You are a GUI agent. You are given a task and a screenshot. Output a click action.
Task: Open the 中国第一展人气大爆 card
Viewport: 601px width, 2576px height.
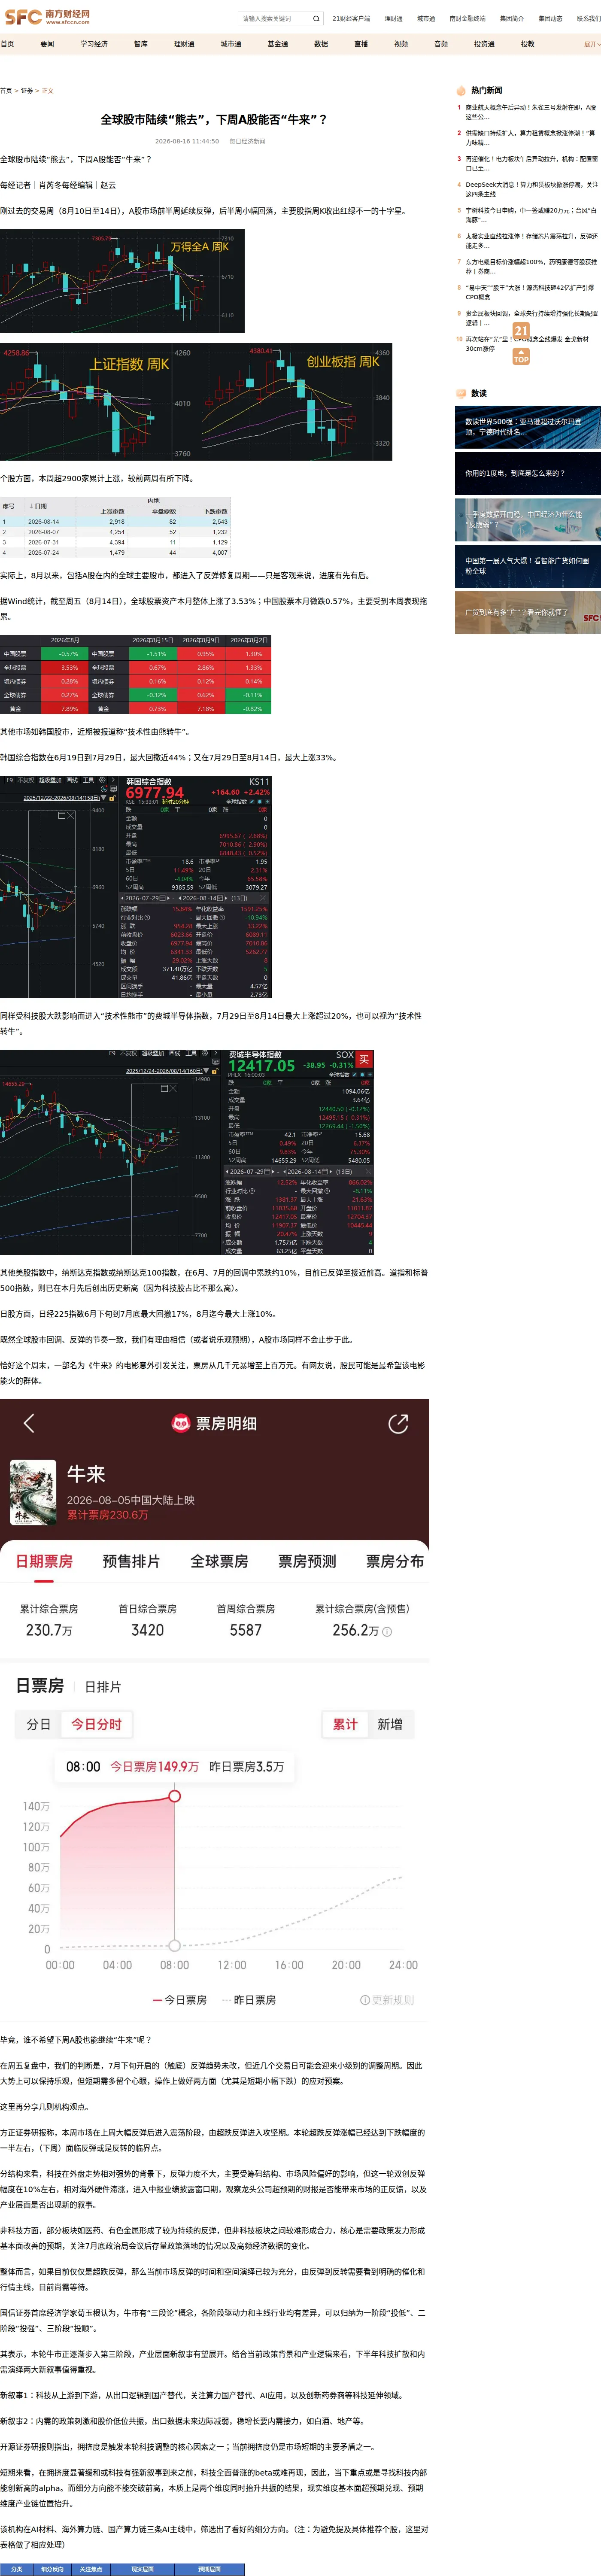click(528, 566)
